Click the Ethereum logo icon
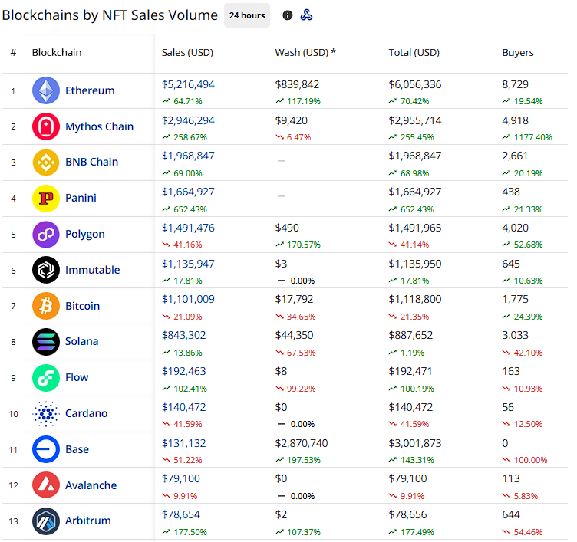Image resolution: width=577 pixels, height=542 pixels. point(46,90)
